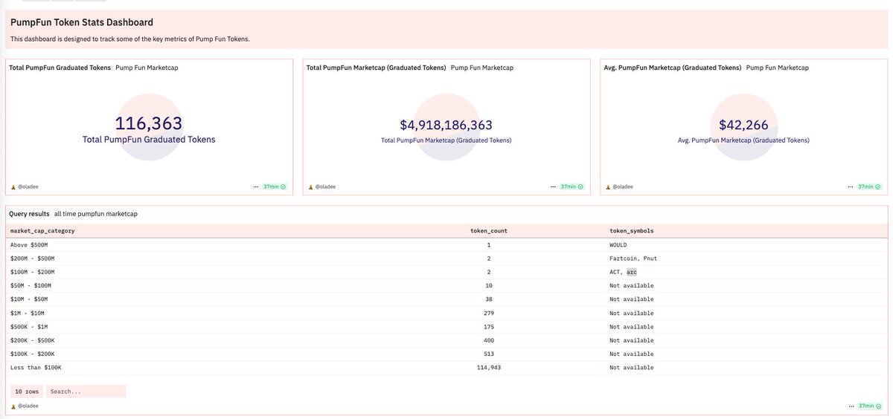This screenshot has height=419, width=893.
Task: Sort by the token_count column header
Action: point(489,230)
